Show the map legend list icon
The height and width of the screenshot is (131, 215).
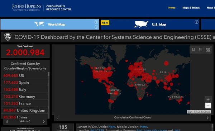(x=201, y=50)
